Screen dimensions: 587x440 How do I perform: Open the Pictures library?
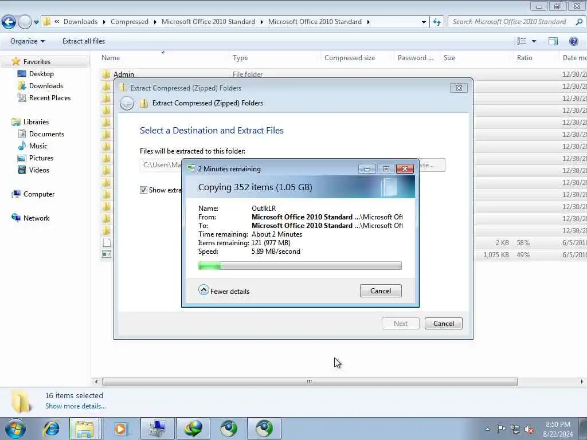tap(41, 158)
